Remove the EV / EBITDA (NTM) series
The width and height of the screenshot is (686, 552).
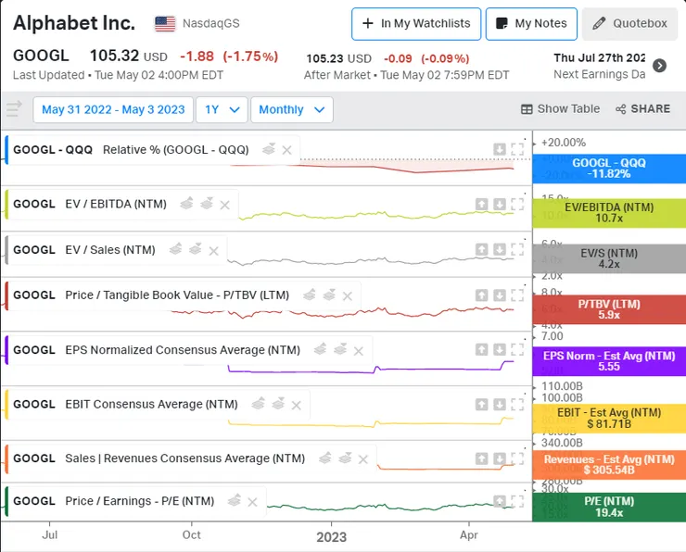224,204
